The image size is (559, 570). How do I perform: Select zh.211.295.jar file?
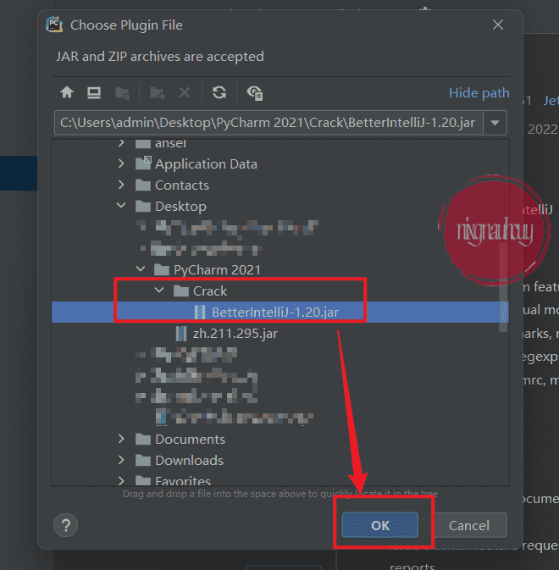pos(235,334)
